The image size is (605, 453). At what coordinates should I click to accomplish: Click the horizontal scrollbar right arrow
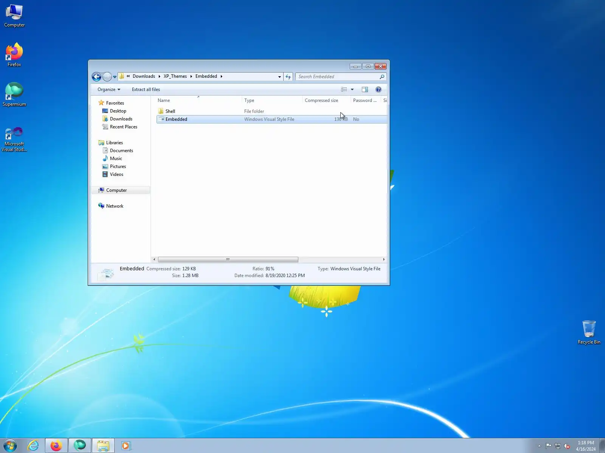384,259
